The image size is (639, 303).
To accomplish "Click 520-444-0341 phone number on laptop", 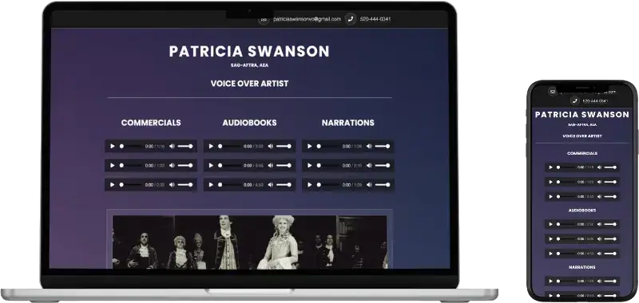I will [x=375, y=19].
